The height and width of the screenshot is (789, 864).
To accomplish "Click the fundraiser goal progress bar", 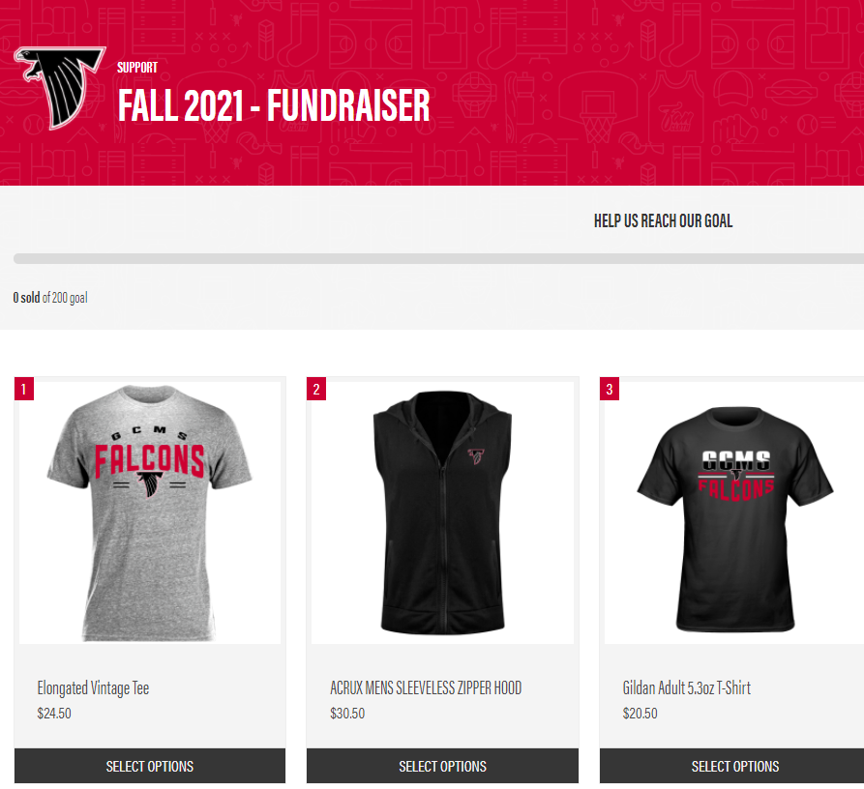I will point(438,259).
